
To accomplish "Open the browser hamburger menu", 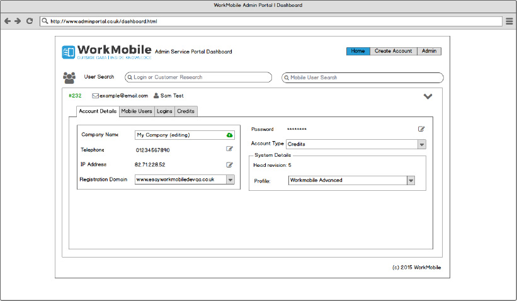I will [509, 21].
